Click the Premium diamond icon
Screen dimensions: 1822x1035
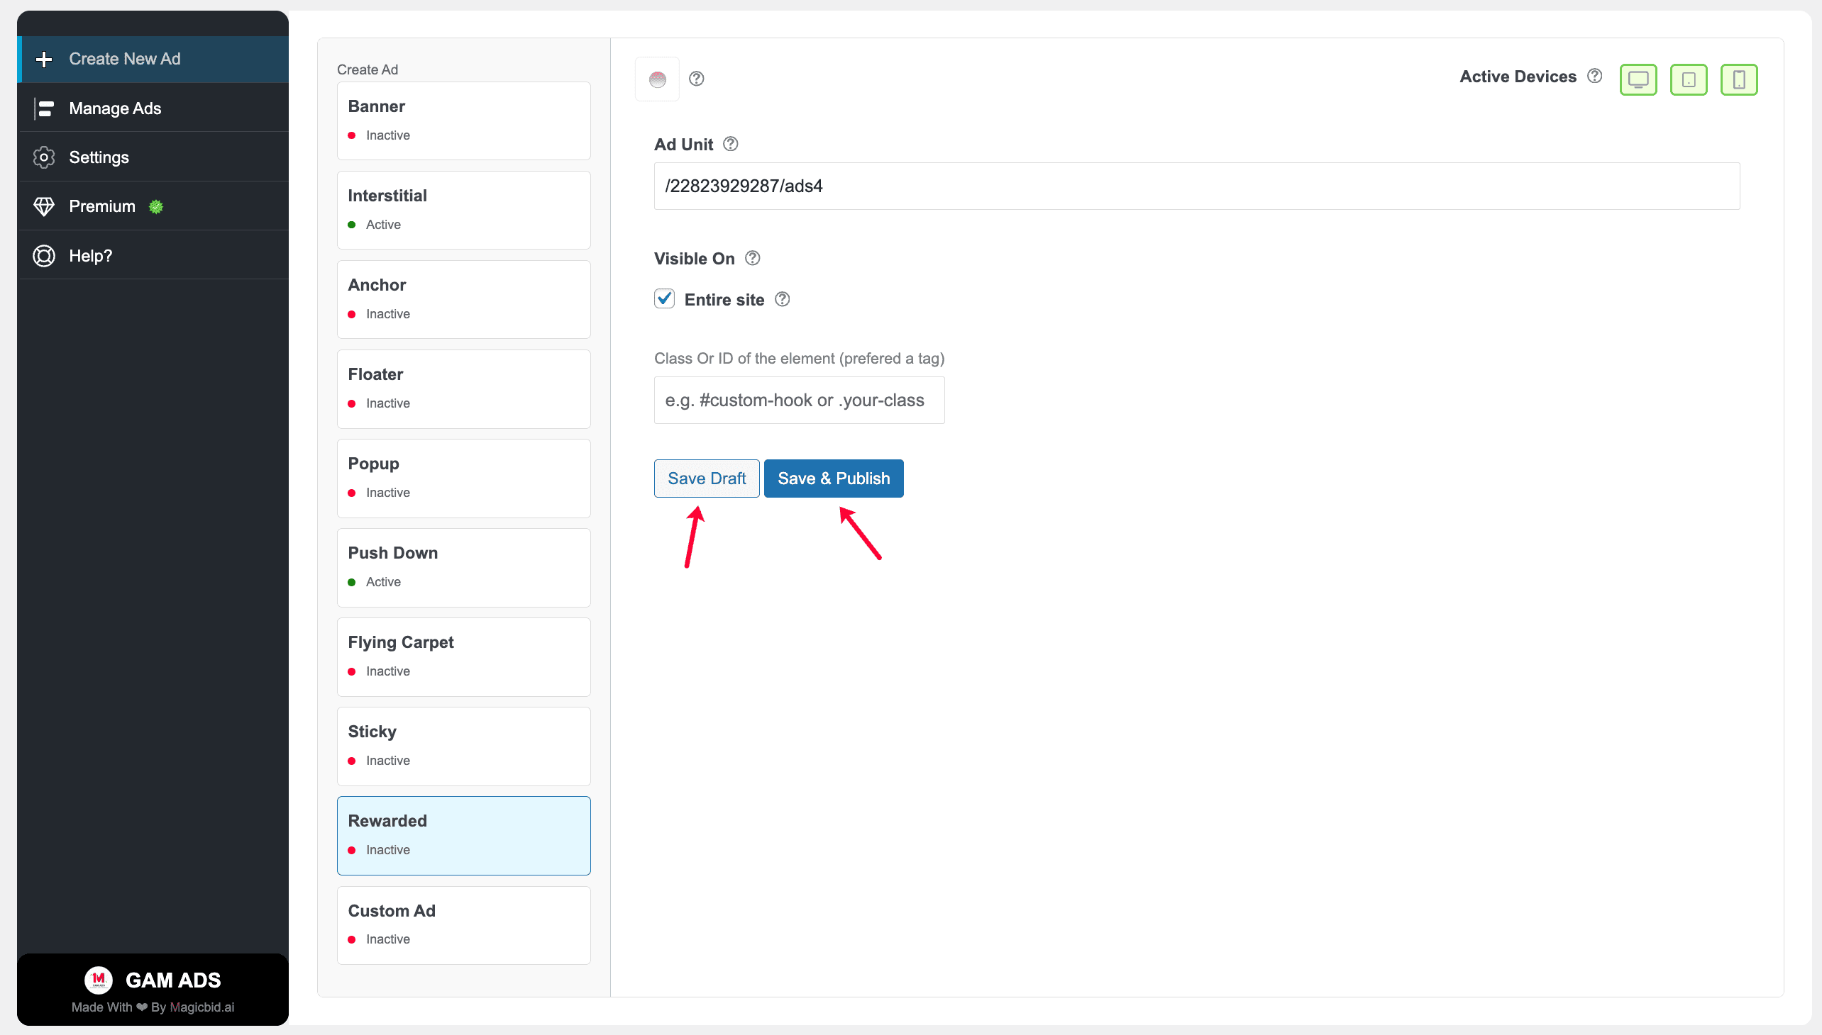coord(44,206)
